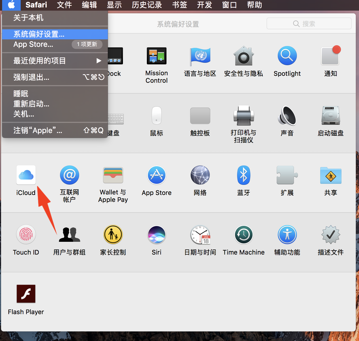Open the Siri preferences pane
The height and width of the screenshot is (341, 359).
[x=157, y=235]
